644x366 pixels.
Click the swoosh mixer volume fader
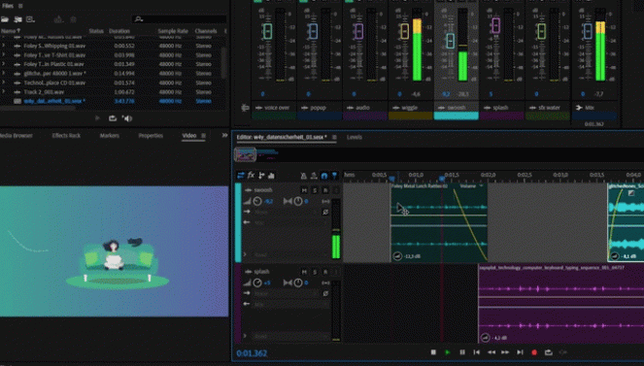(x=450, y=41)
